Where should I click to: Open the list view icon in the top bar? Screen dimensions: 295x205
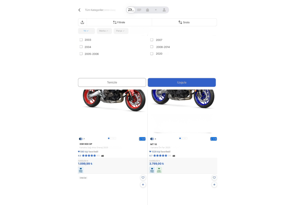click(x=139, y=10)
